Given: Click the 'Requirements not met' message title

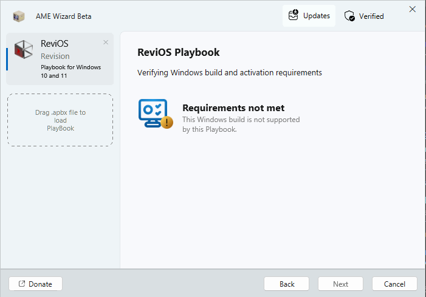Looking at the screenshot, I should pyautogui.click(x=233, y=108).
